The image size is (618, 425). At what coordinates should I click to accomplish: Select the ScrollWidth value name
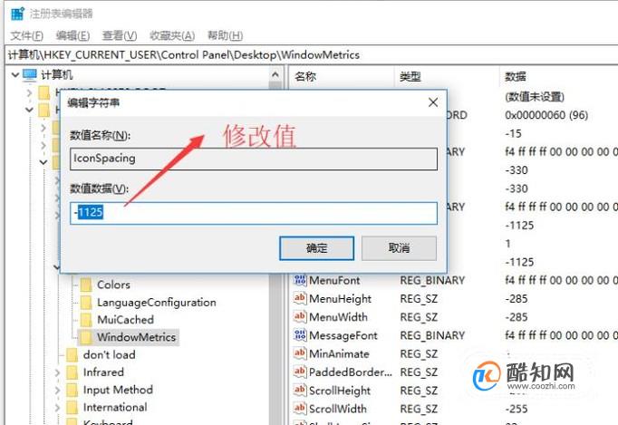338,409
